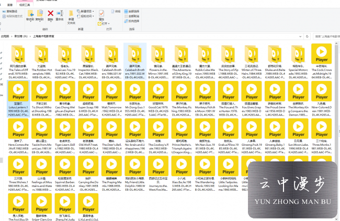Select Shuke.and.Beita.1989 folder
340x221 pixels.
(x=275, y=61)
